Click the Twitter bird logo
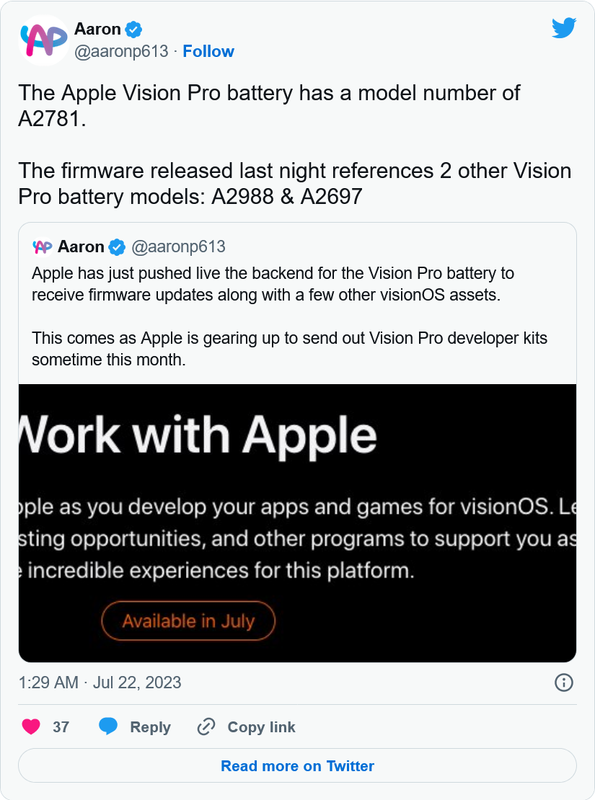 click(x=564, y=29)
